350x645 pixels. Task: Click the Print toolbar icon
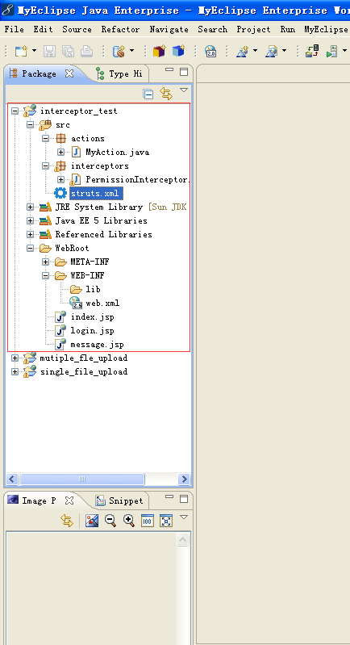pyautogui.click(x=86, y=51)
